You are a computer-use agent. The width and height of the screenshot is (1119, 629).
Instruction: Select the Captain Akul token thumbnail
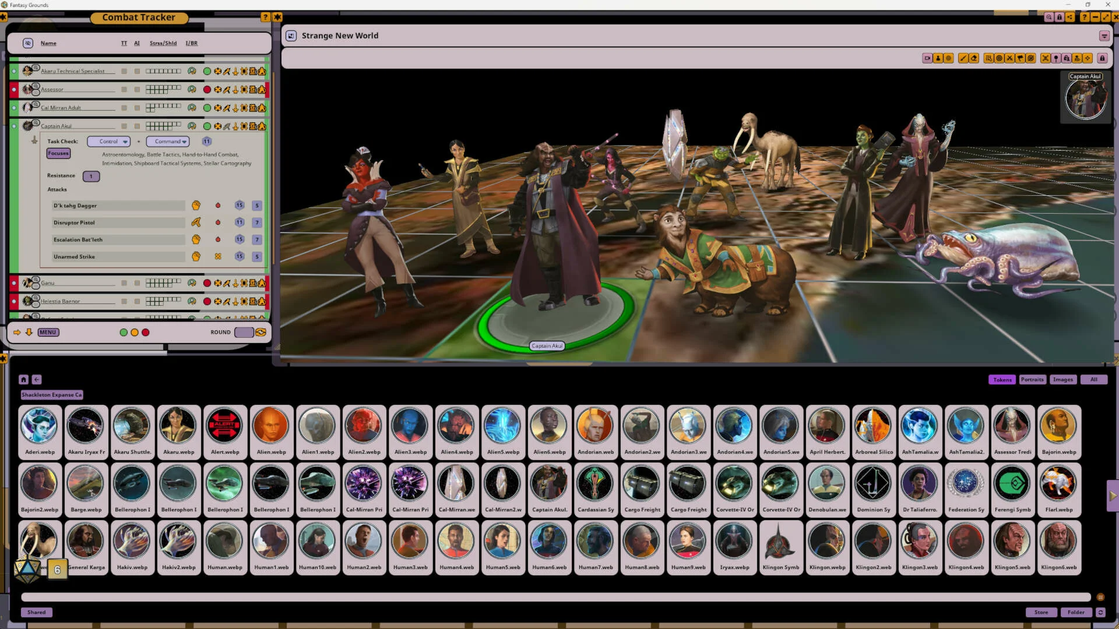(549, 484)
